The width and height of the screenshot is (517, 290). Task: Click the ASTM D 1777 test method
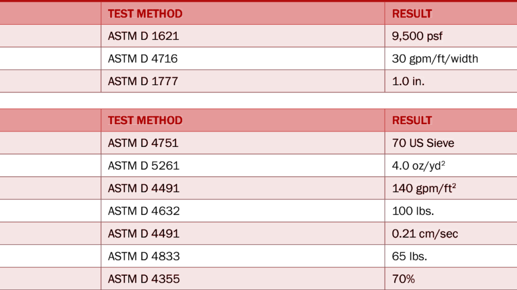(142, 82)
